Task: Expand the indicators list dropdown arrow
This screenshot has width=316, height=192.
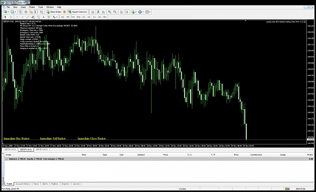Action: coord(136,12)
